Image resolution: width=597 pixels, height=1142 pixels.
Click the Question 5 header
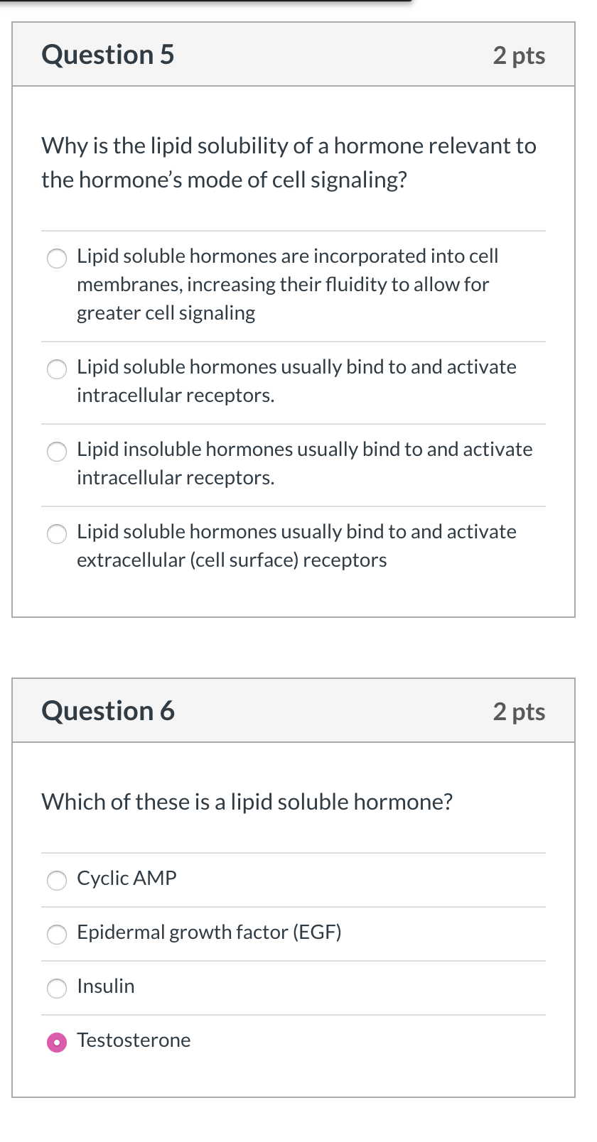coord(108,55)
